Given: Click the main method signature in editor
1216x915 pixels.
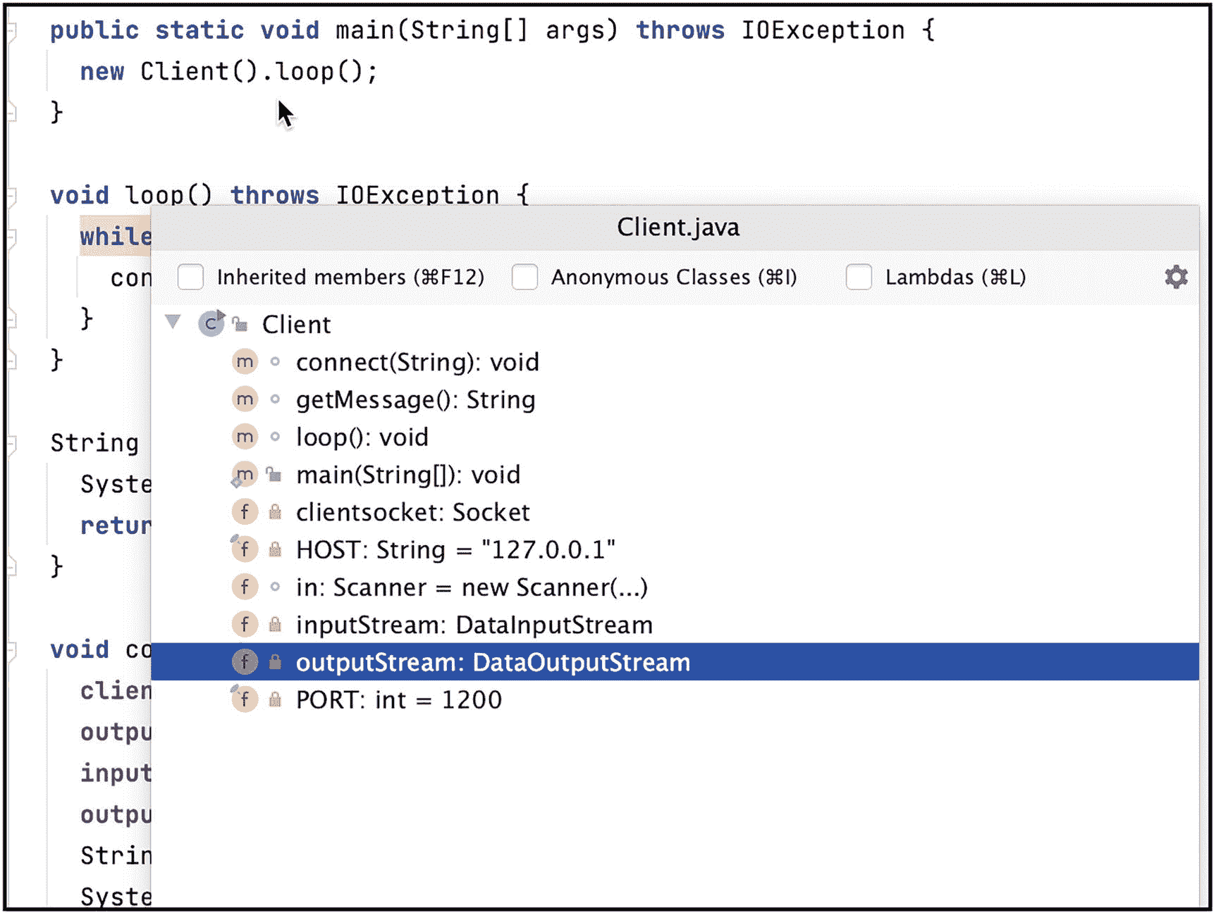Looking at the screenshot, I should click(x=492, y=30).
